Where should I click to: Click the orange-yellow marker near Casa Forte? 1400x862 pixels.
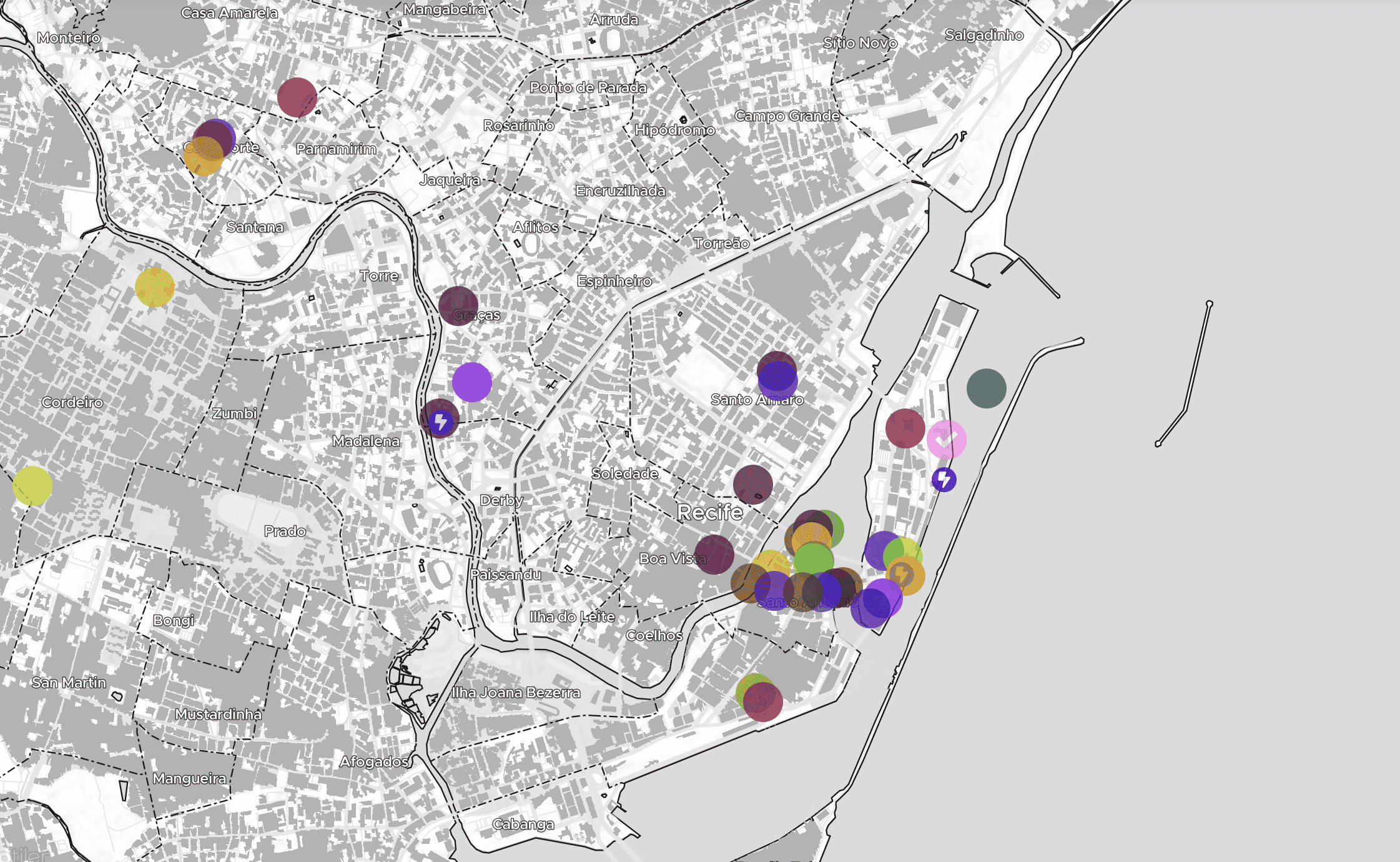coord(202,157)
